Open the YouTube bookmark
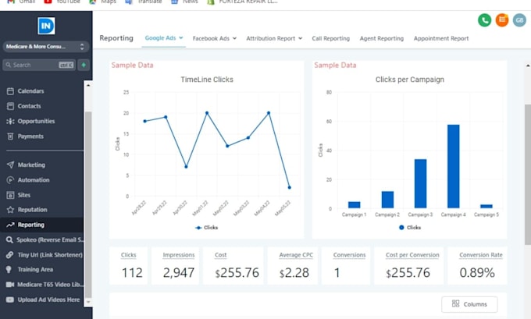 [62, 2]
